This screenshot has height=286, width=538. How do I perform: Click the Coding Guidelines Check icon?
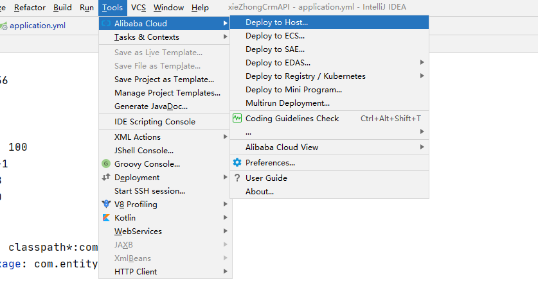coord(237,118)
